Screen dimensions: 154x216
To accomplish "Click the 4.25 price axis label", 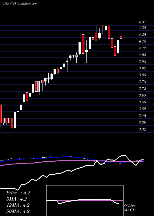I will 142,35.
